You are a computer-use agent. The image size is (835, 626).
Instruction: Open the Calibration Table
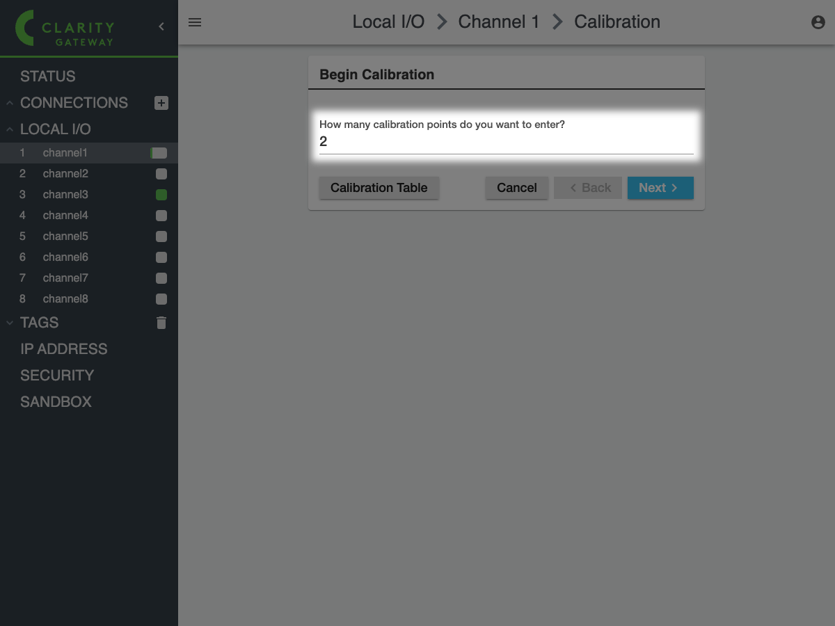pos(379,188)
